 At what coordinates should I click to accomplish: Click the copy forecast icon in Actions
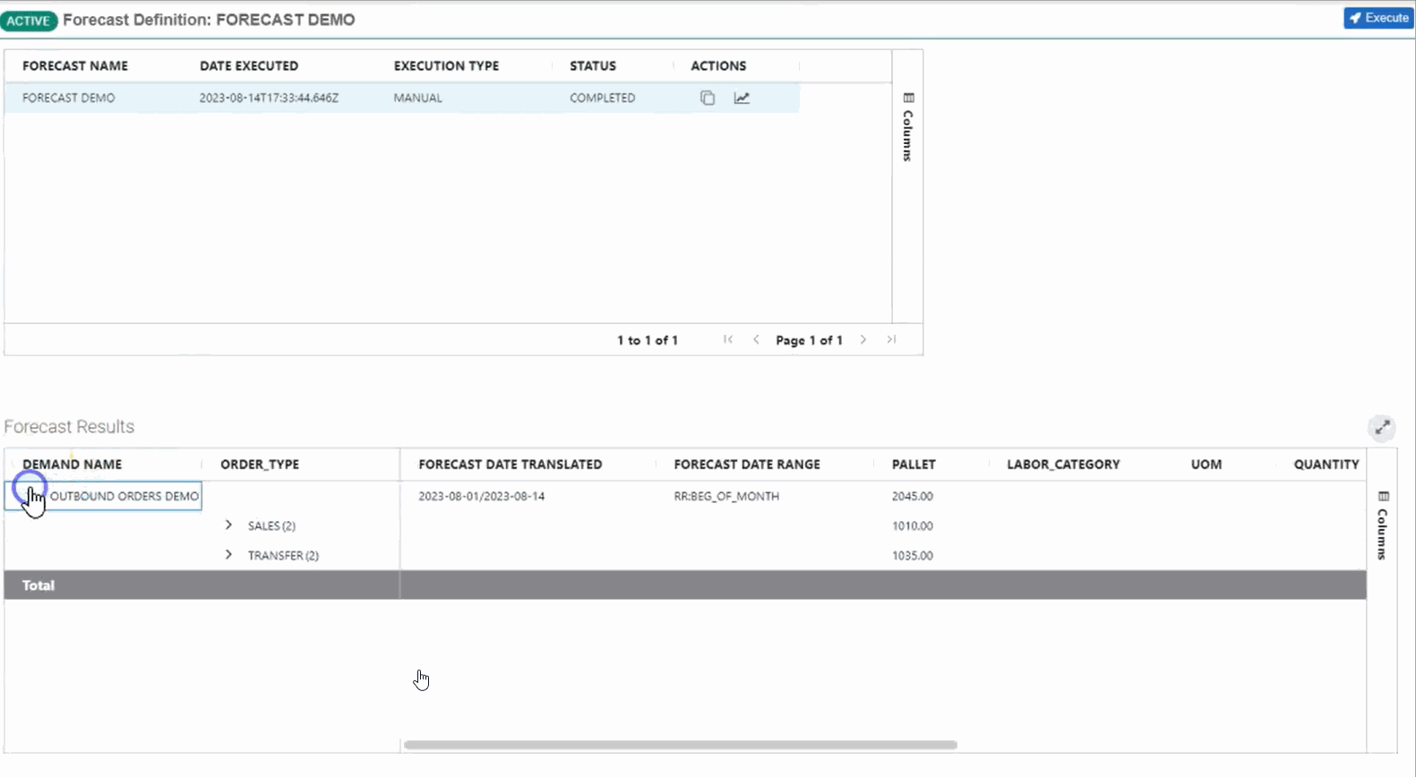(708, 98)
